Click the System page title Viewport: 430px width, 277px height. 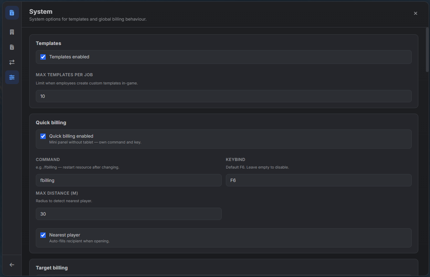point(41,12)
